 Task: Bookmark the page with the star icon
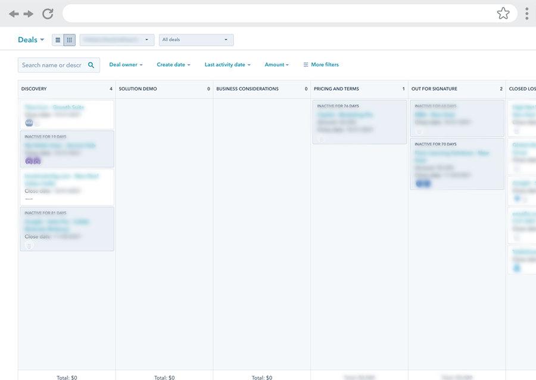click(x=503, y=13)
